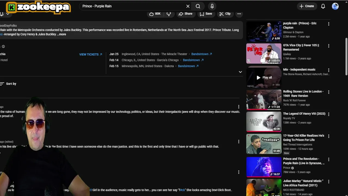Click 'Mix - Independent music' title
Image resolution: width=348 pixels, height=196 pixels.
coord(299,70)
